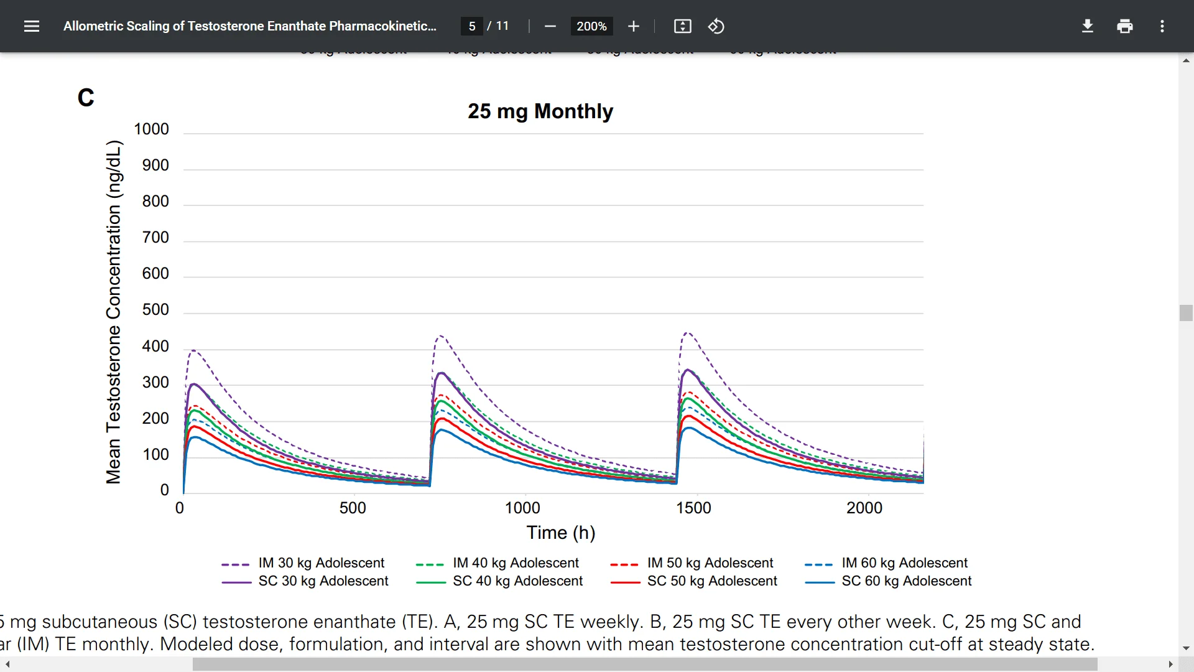Click the vertical scrollbar thumb
The image size is (1194, 672).
click(1186, 313)
